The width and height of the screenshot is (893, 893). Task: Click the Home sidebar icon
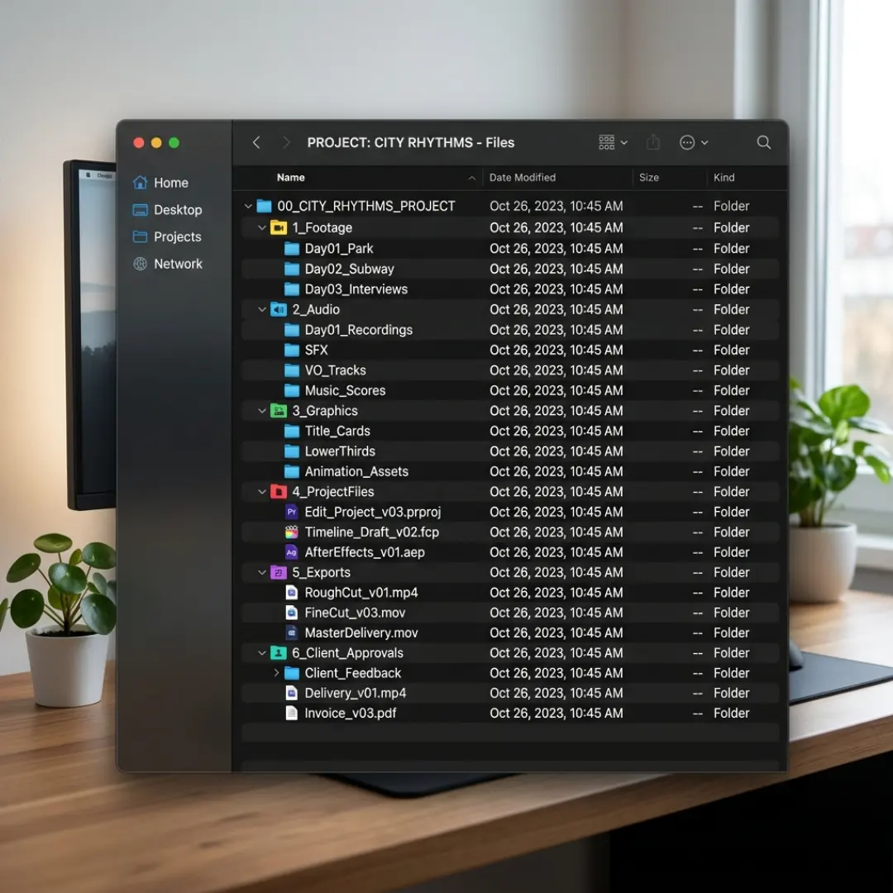(x=140, y=183)
